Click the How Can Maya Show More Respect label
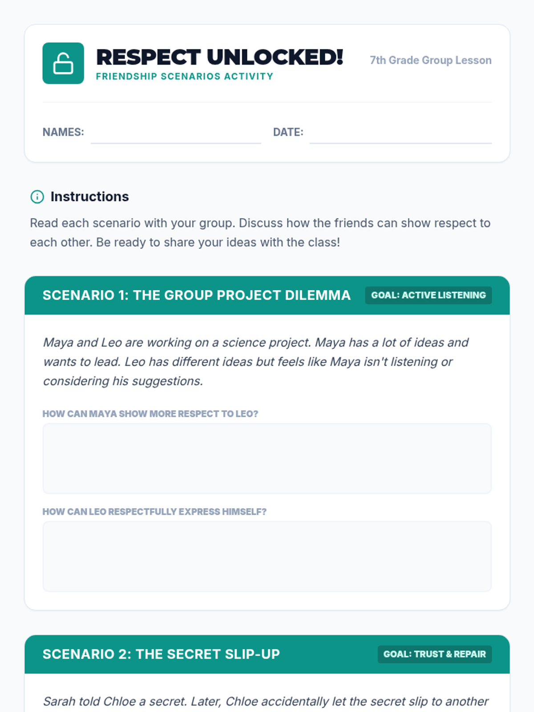 click(x=150, y=414)
